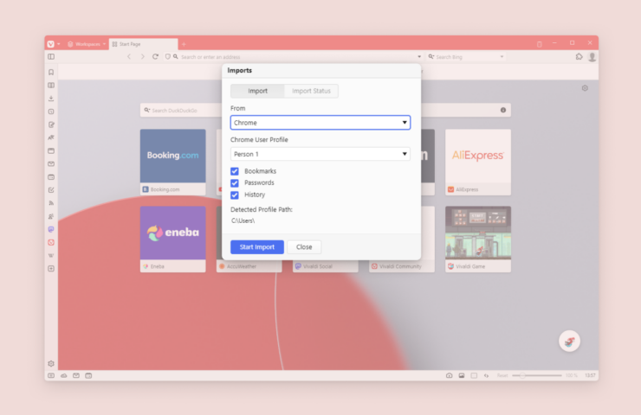Screen dimensions: 641x415
Task: Click the capture page camera icon
Action: 449,375
